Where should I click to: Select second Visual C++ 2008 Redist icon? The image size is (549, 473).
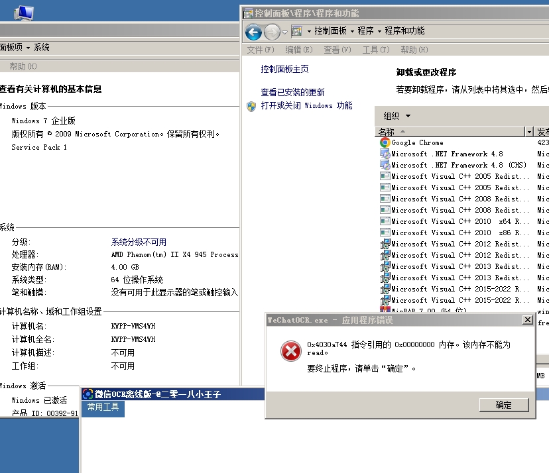click(385, 210)
